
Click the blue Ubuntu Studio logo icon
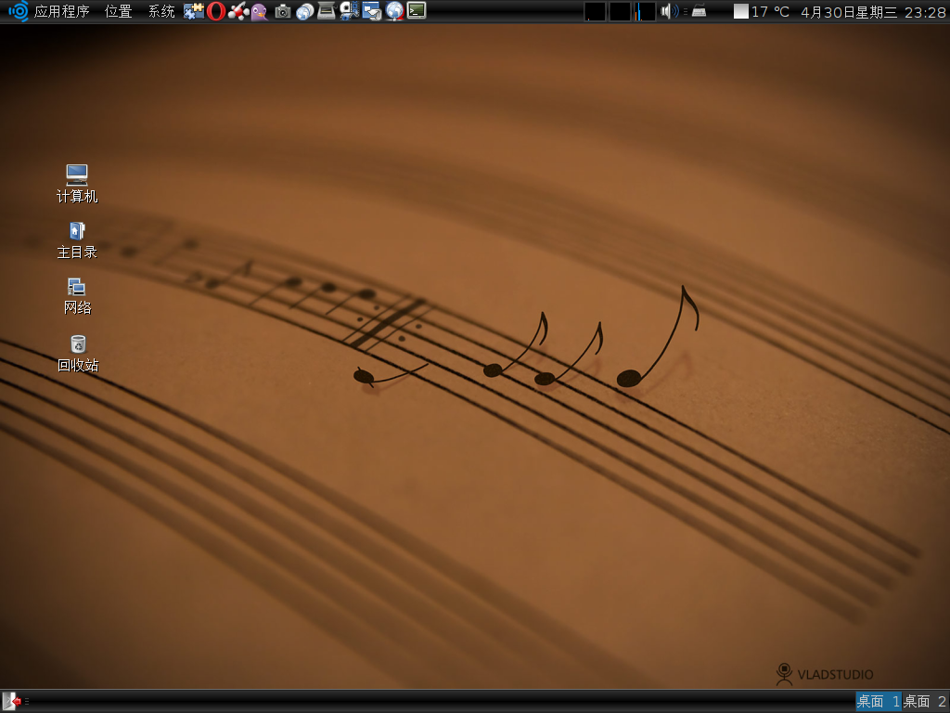[x=19, y=11]
